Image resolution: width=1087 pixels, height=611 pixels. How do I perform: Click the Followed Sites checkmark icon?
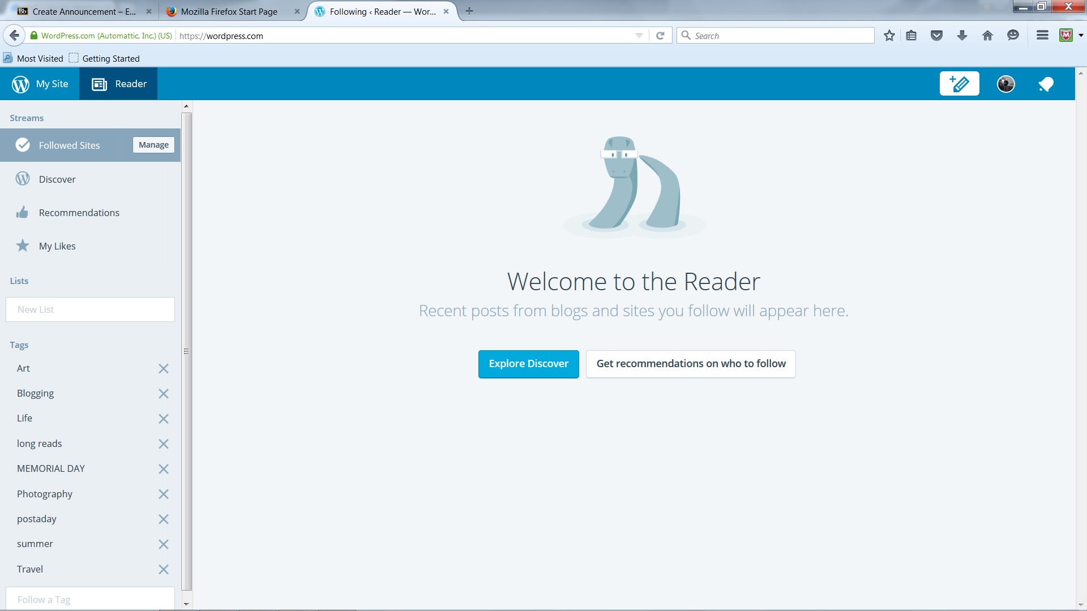(x=23, y=145)
